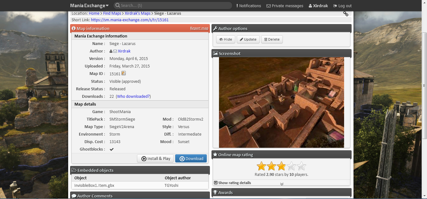Open the sm.mania-exchange.com short link
Screen dimensions: 427x199
[x=130, y=20]
